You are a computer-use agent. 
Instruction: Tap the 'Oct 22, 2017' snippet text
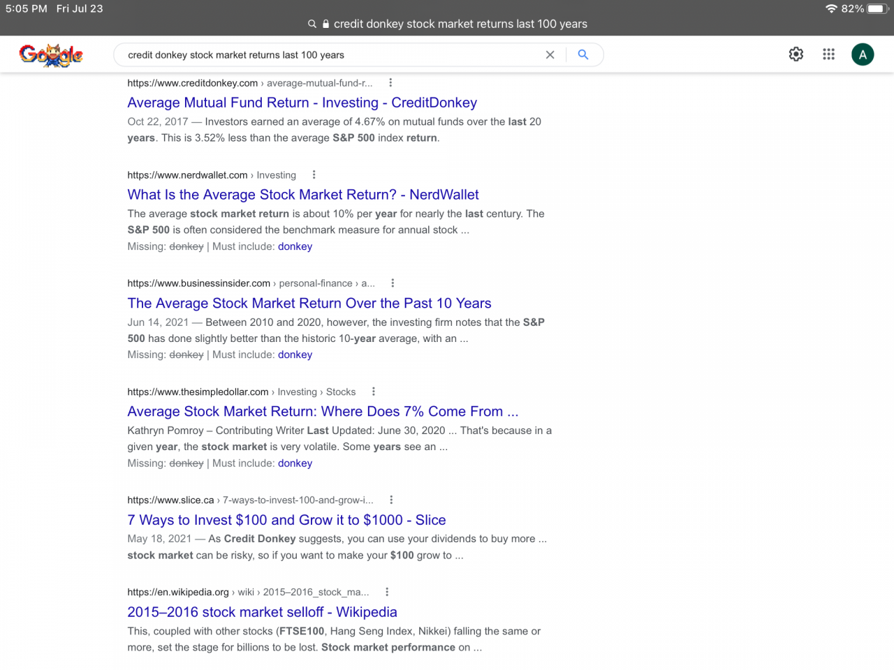point(158,121)
